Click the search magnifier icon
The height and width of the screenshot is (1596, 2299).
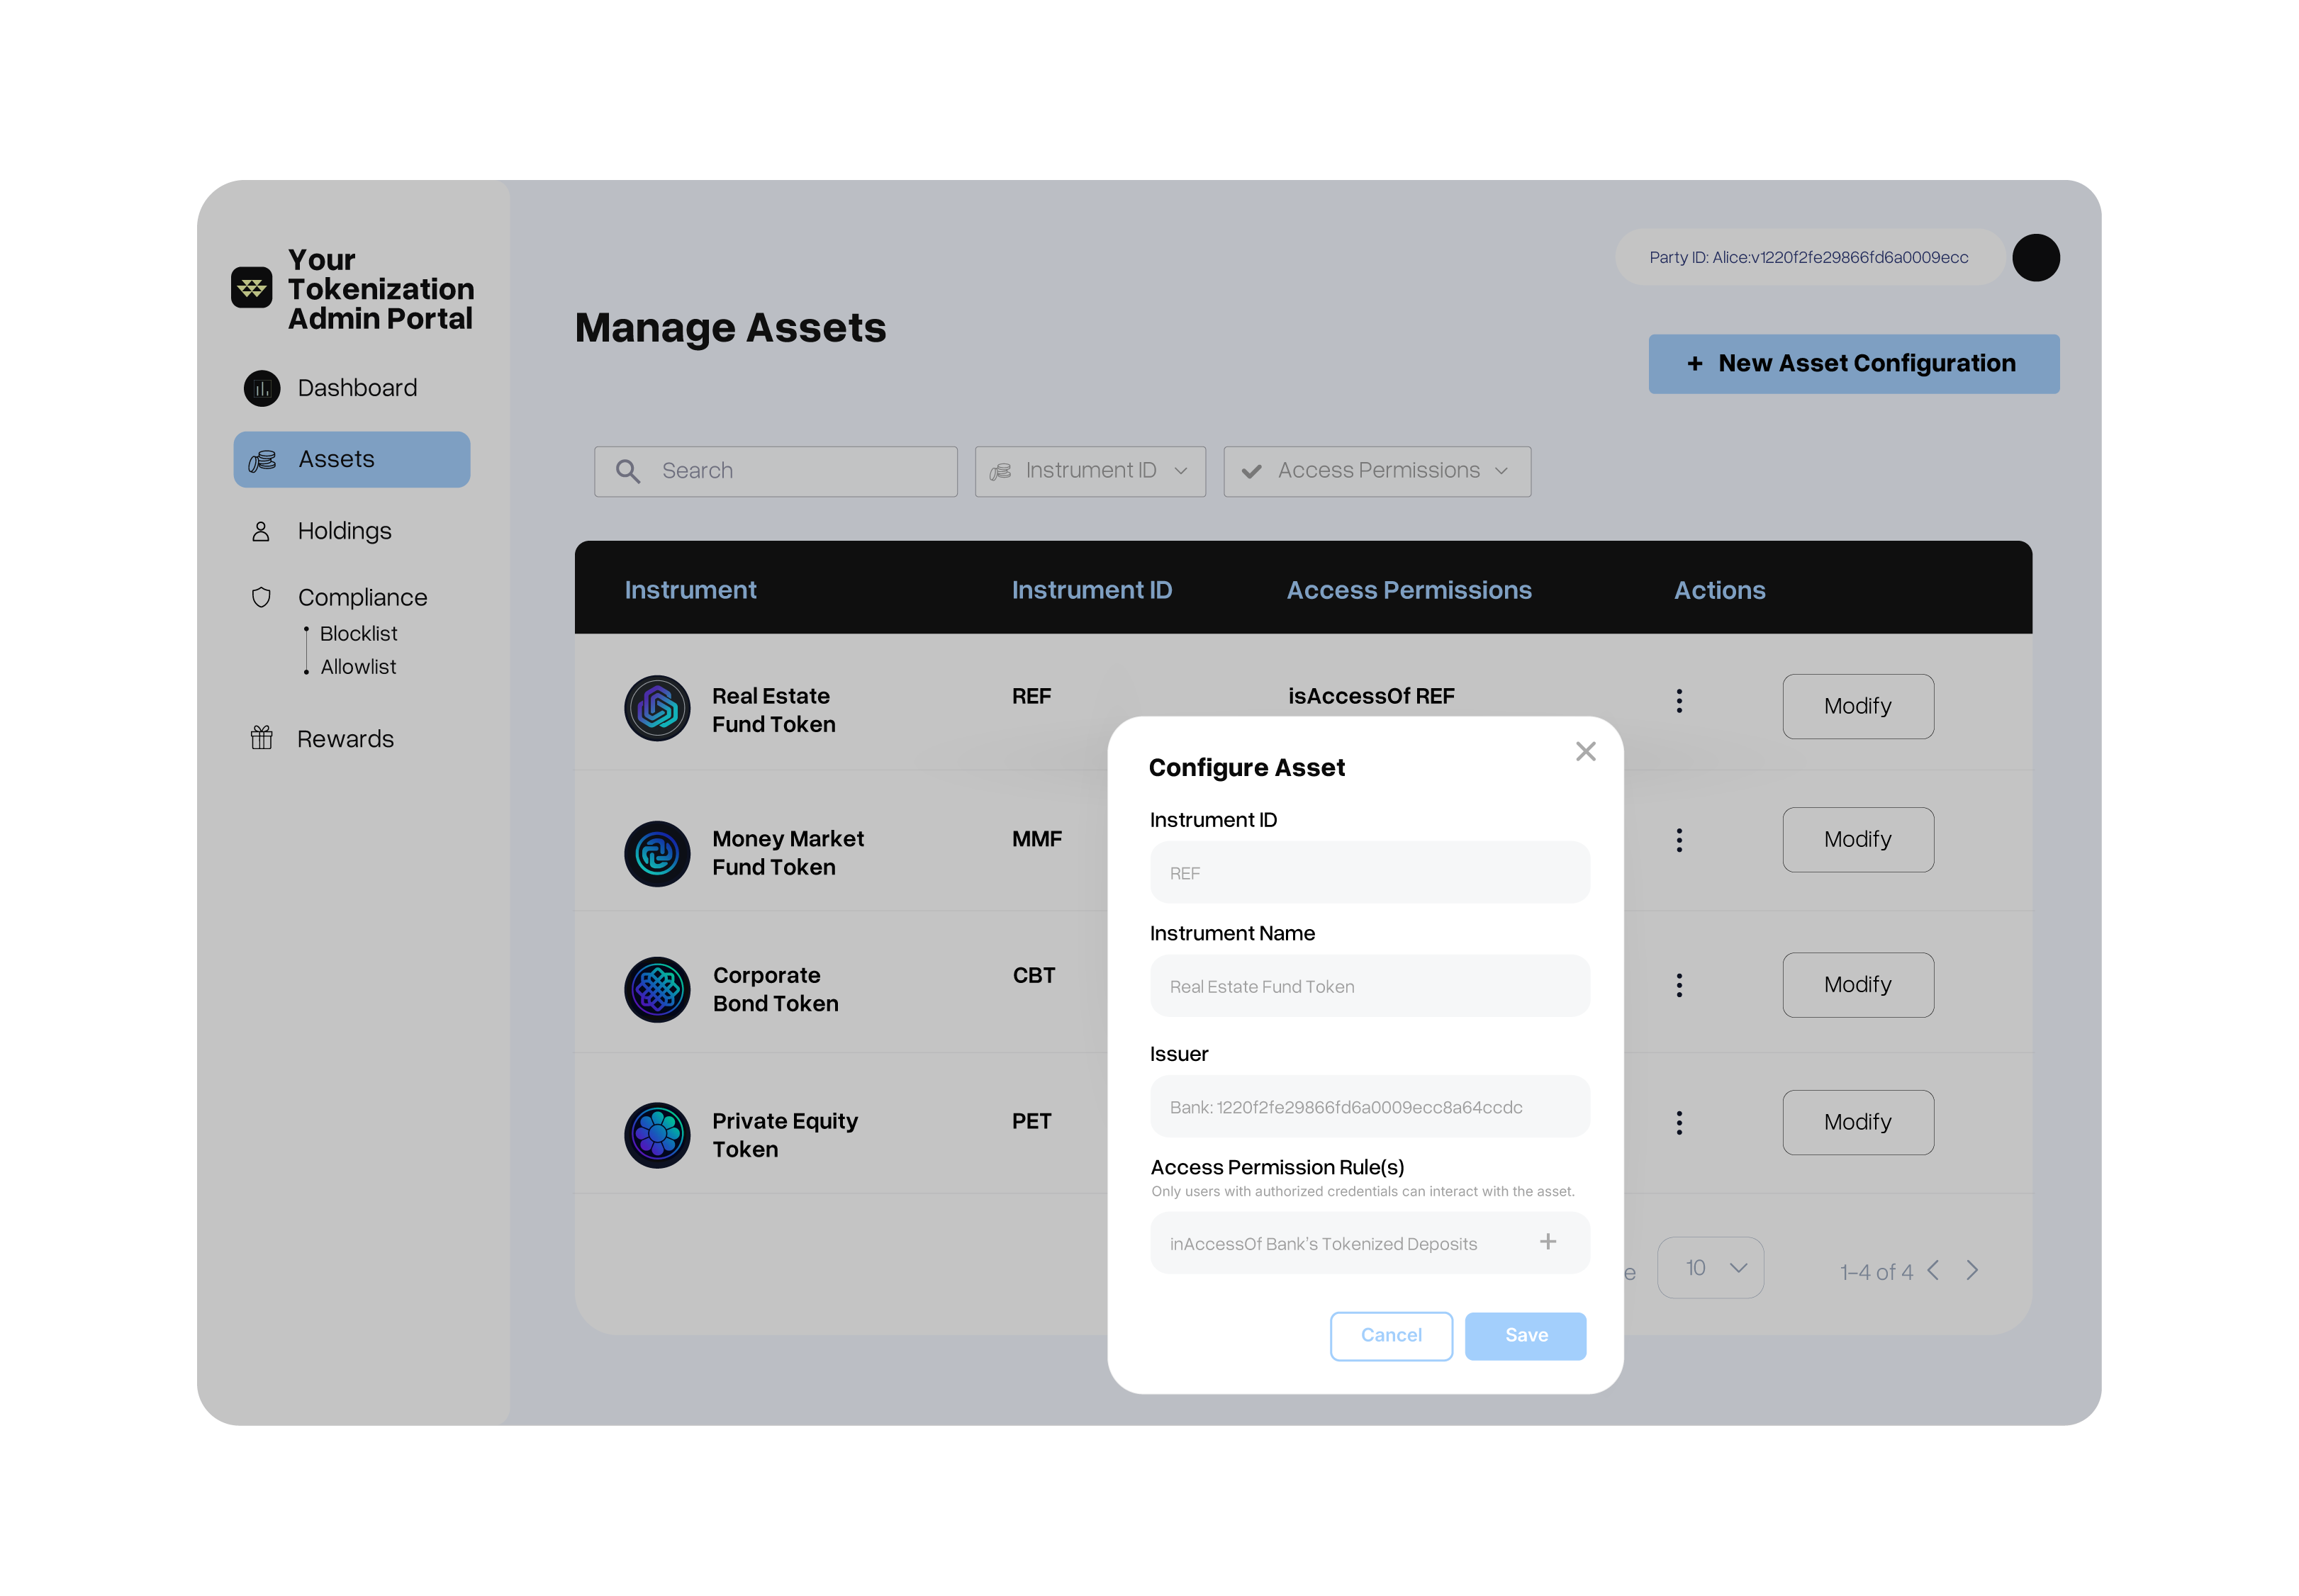click(628, 471)
